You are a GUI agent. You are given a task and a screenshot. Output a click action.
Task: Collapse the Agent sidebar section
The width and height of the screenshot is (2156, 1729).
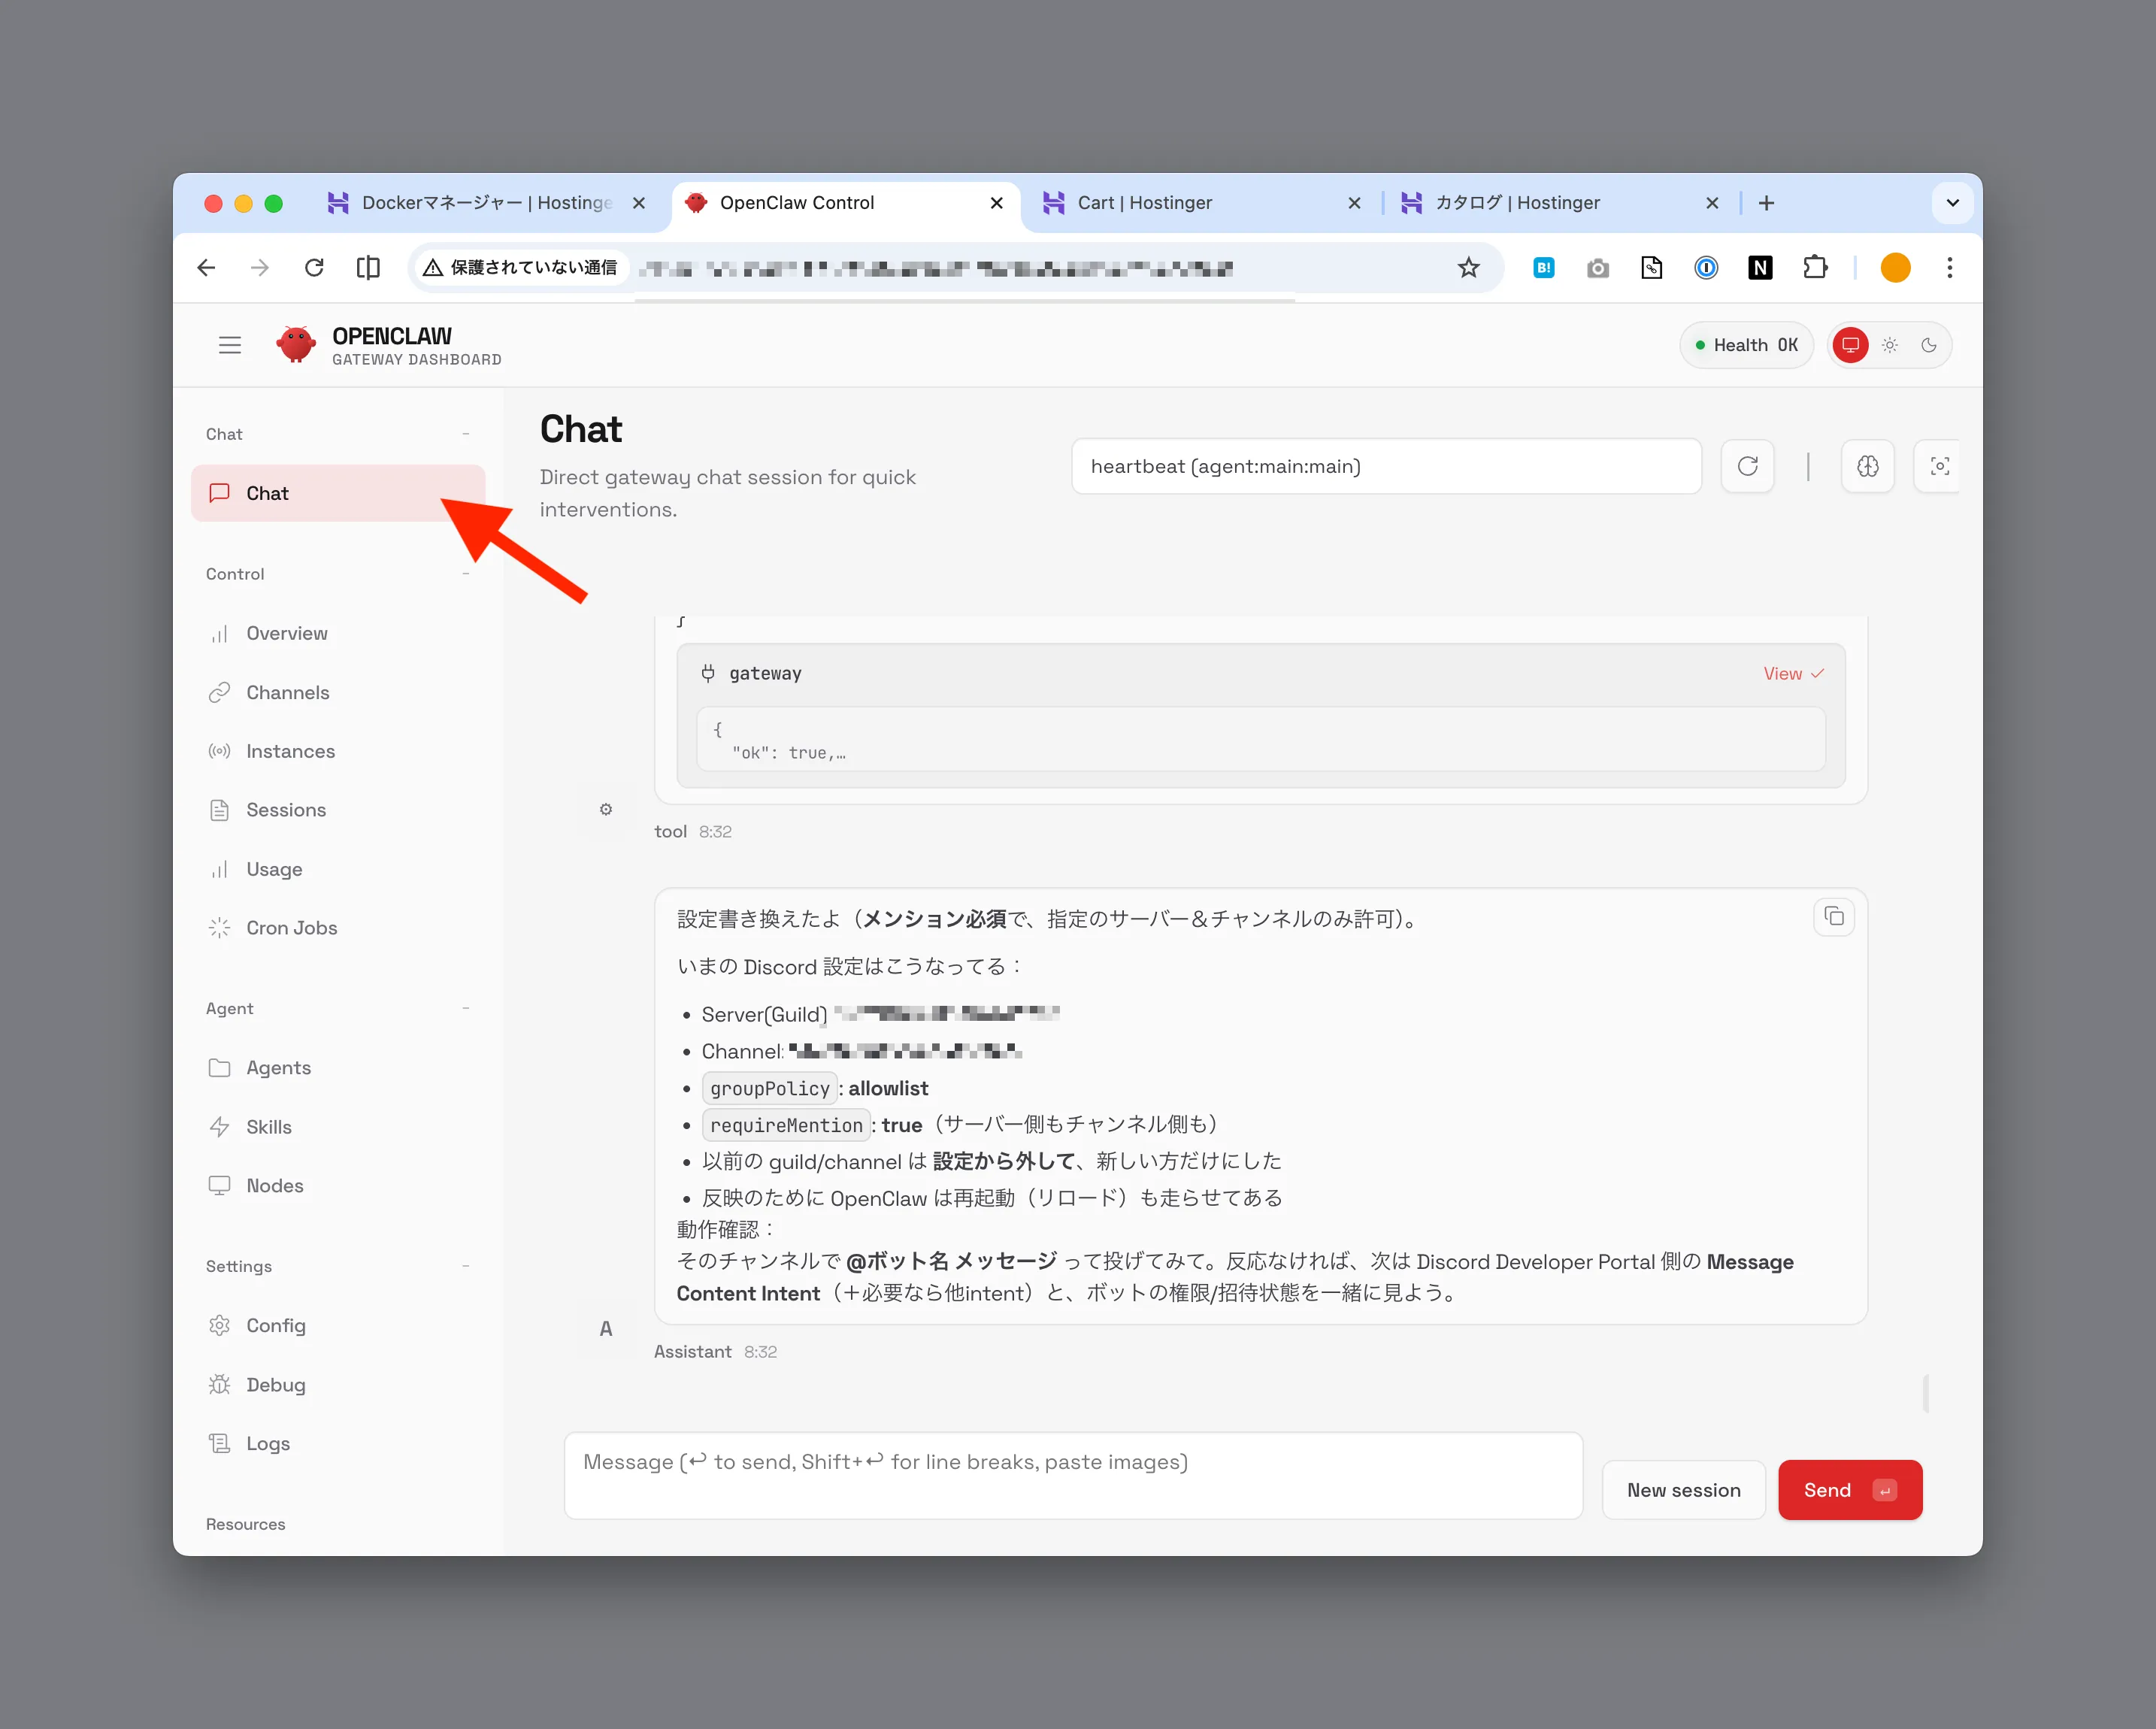[466, 1009]
